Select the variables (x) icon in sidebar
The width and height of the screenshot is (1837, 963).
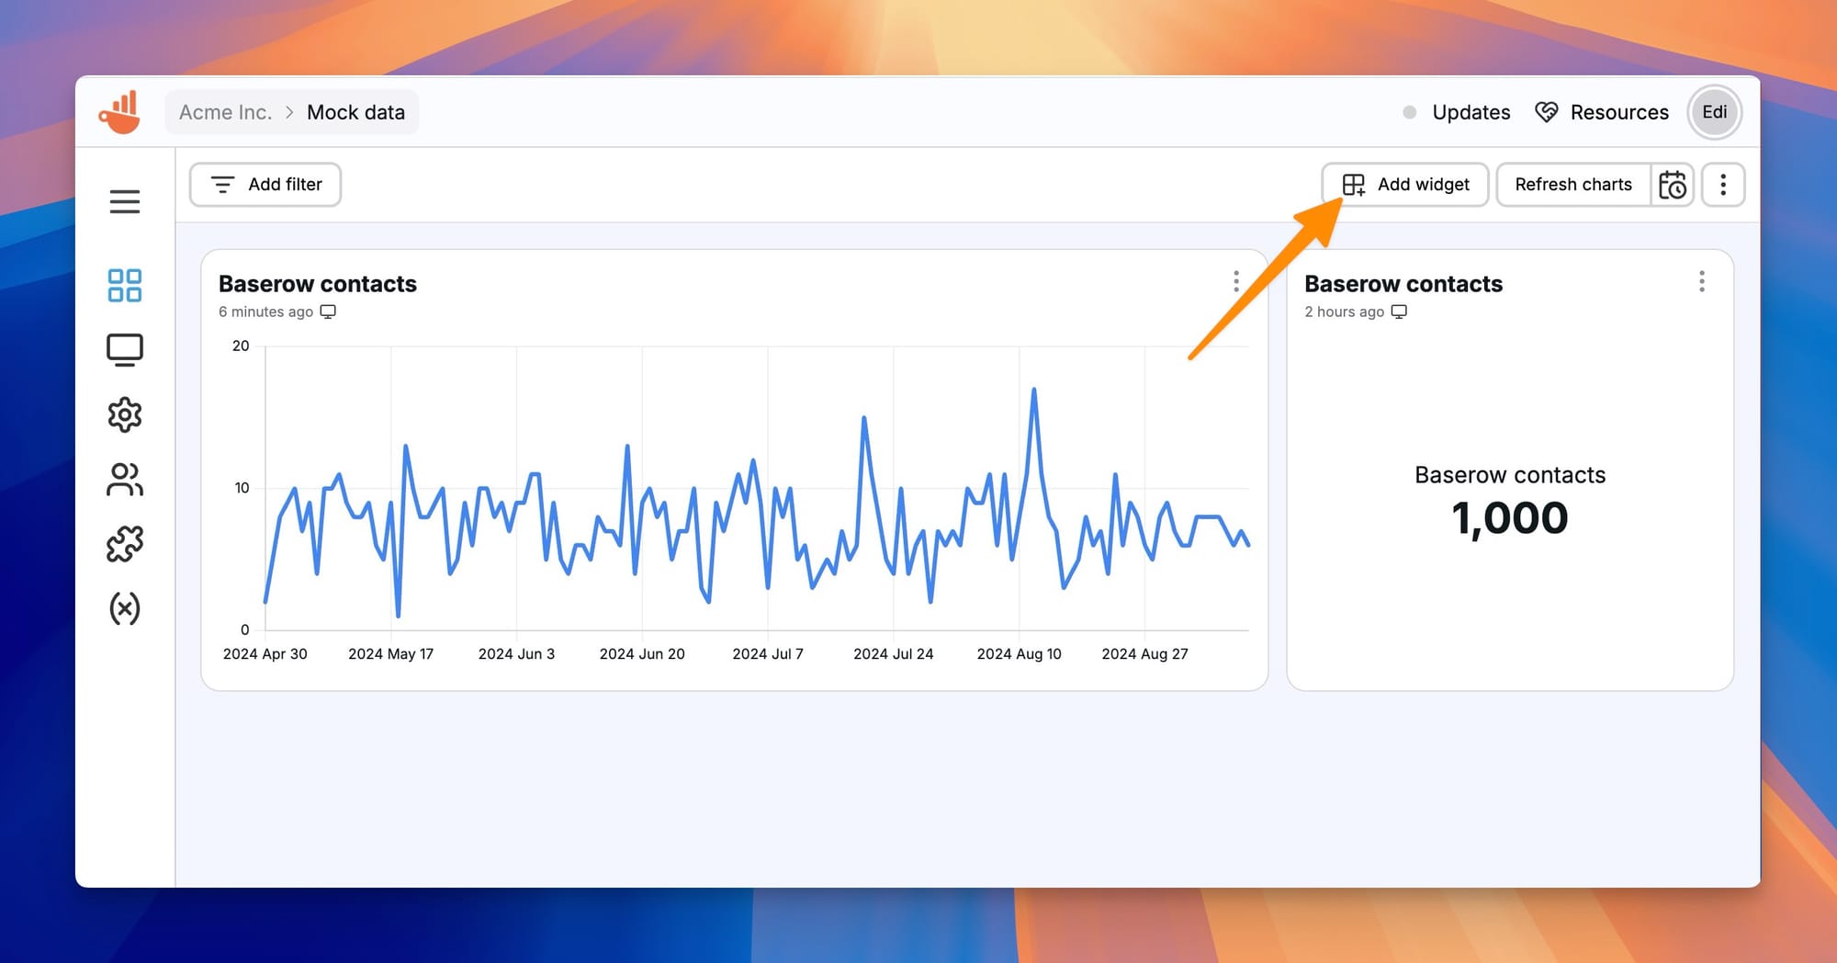pos(126,608)
